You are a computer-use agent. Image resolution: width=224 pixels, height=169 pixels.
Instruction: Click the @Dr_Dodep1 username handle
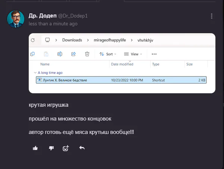point(73,16)
